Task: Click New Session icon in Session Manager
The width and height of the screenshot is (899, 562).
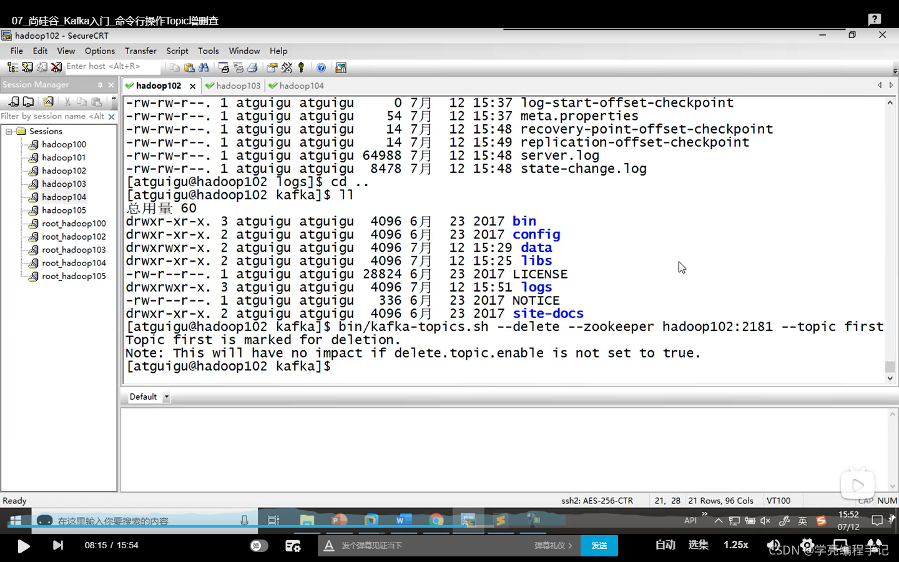Action: 48,101
